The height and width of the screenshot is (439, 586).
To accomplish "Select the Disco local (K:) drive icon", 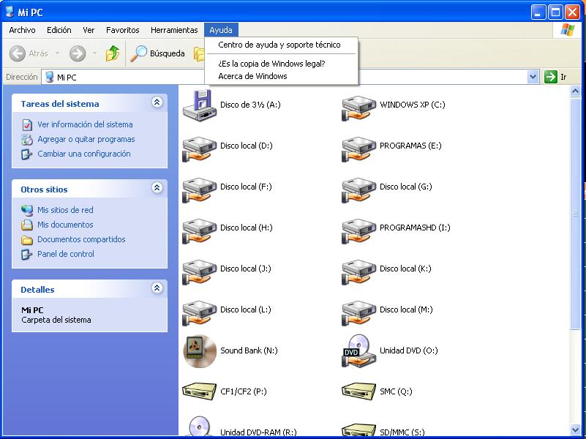I will tap(358, 272).
